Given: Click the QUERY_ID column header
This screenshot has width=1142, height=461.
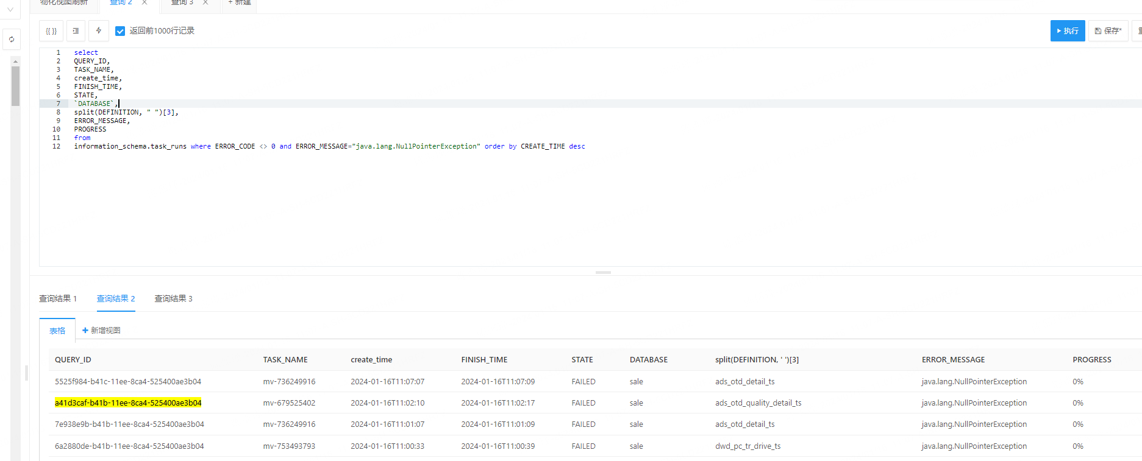Looking at the screenshot, I should (x=73, y=360).
